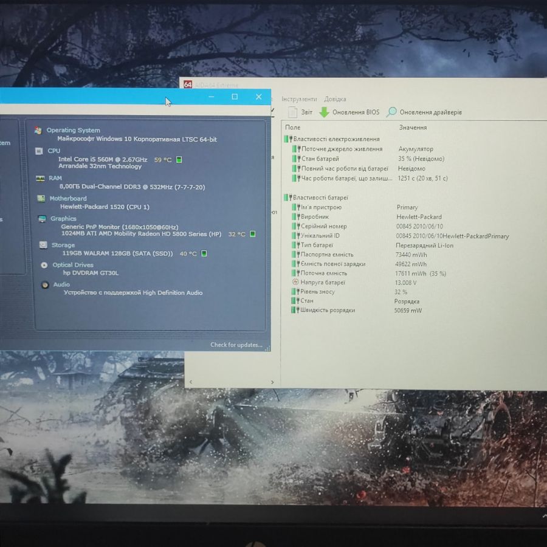Image resolution: width=547 pixels, height=547 pixels.
Task: Open the Інструменти menu in AIDA64
Action: click(299, 99)
